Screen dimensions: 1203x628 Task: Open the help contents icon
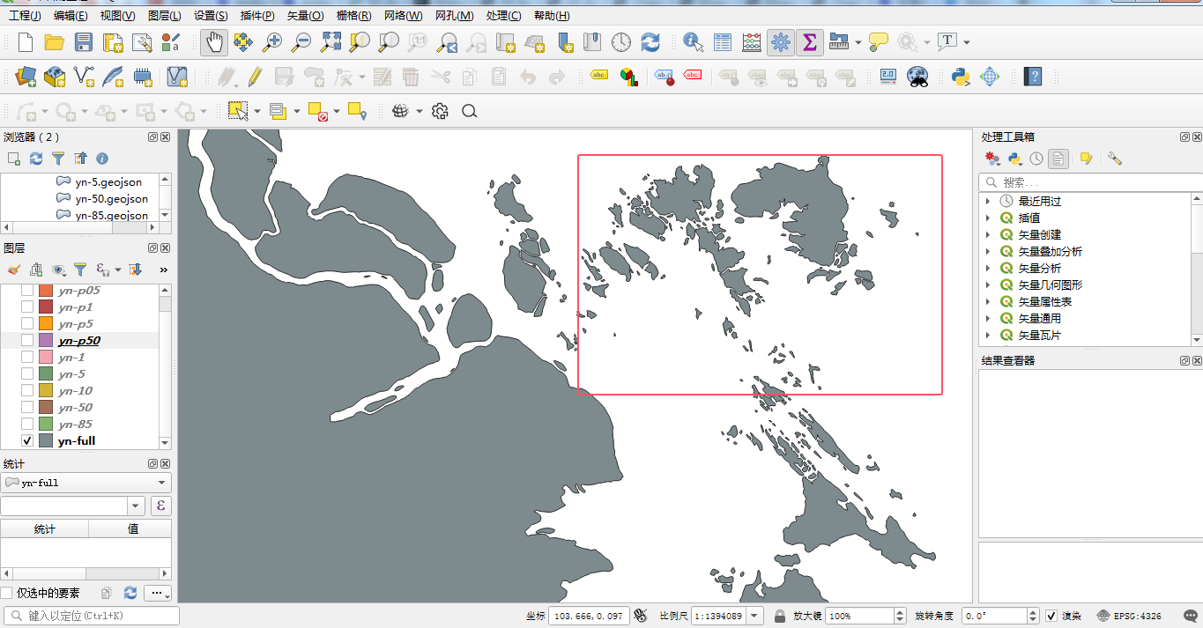1033,77
